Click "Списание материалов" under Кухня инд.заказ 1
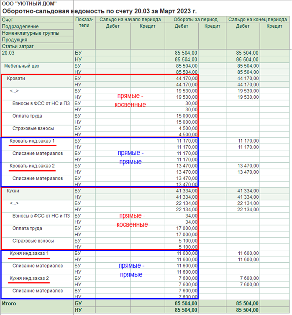The height and width of the screenshot is (315, 292). tap(38, 266)
